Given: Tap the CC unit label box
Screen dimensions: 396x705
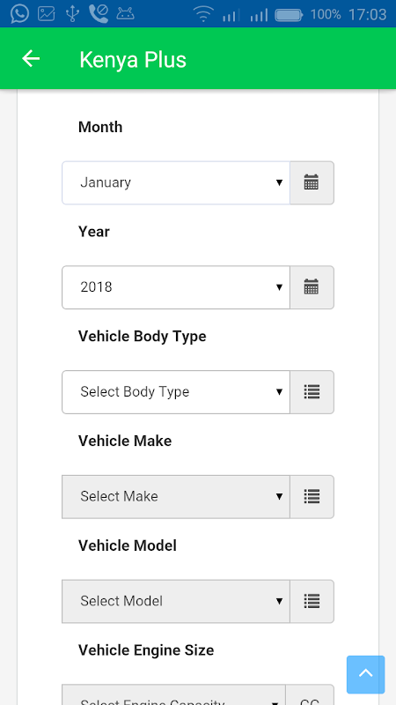Looking at the screenshot, I should pos(310,694).
